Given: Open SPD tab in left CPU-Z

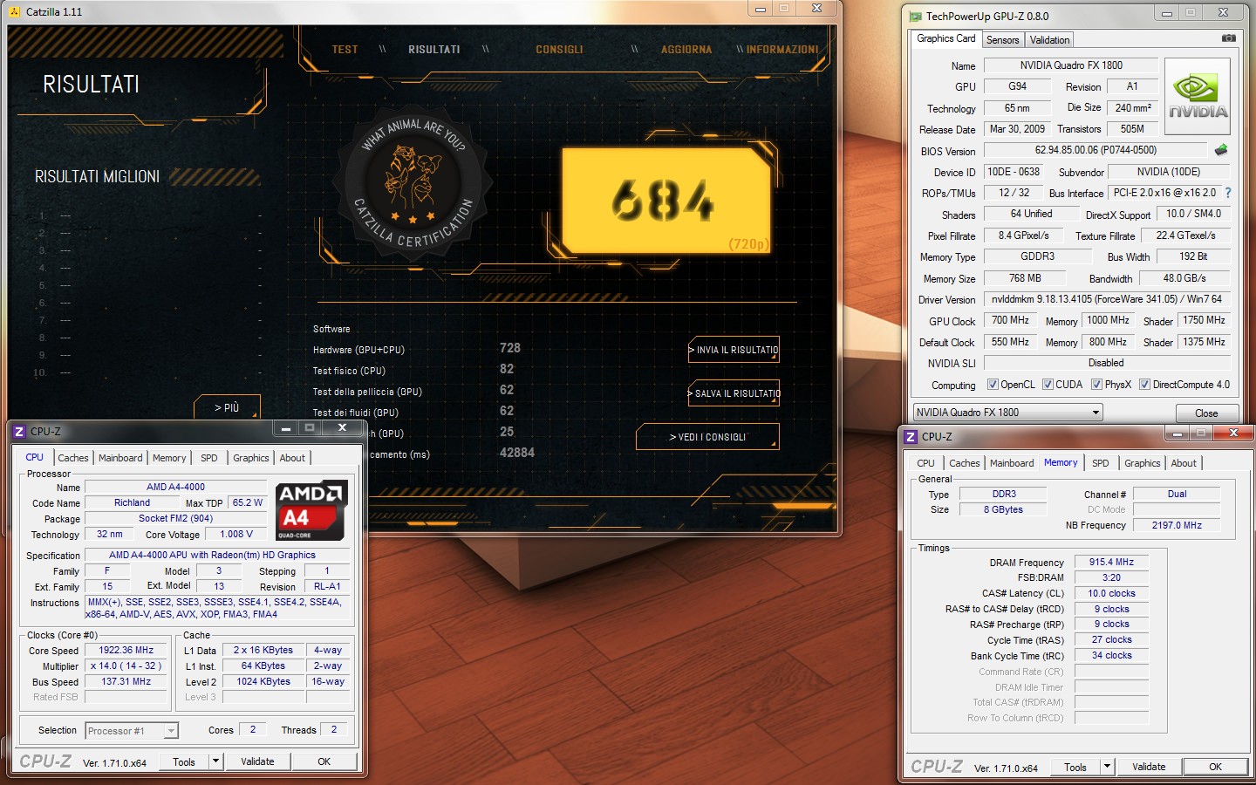Looking at the screenshot, I should [x=209, y=458].
